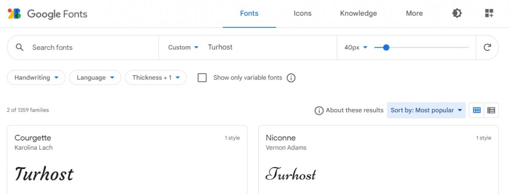
Task: Switch to grid view
Action: click(x=477, y=110)
